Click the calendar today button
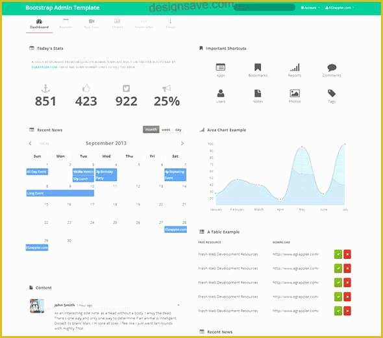Viewport: 383px width, 338px height. 44,143
